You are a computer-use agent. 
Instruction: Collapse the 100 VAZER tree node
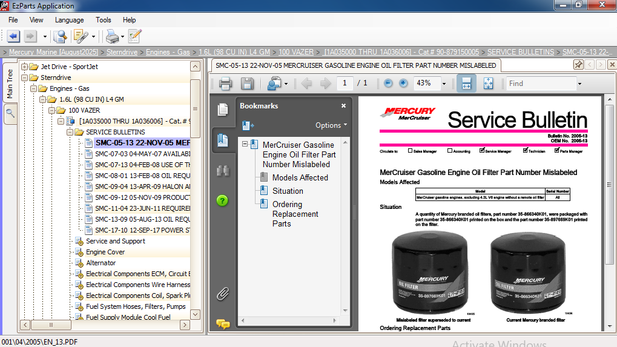[x=51, y=110]
